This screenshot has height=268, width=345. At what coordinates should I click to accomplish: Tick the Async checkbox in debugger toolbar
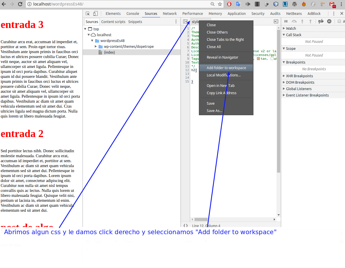point(339,21)
